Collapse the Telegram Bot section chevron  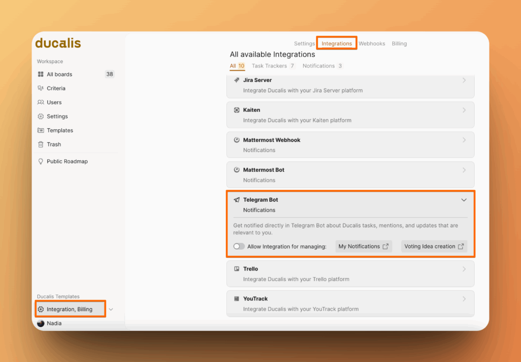tap(464, 200)
